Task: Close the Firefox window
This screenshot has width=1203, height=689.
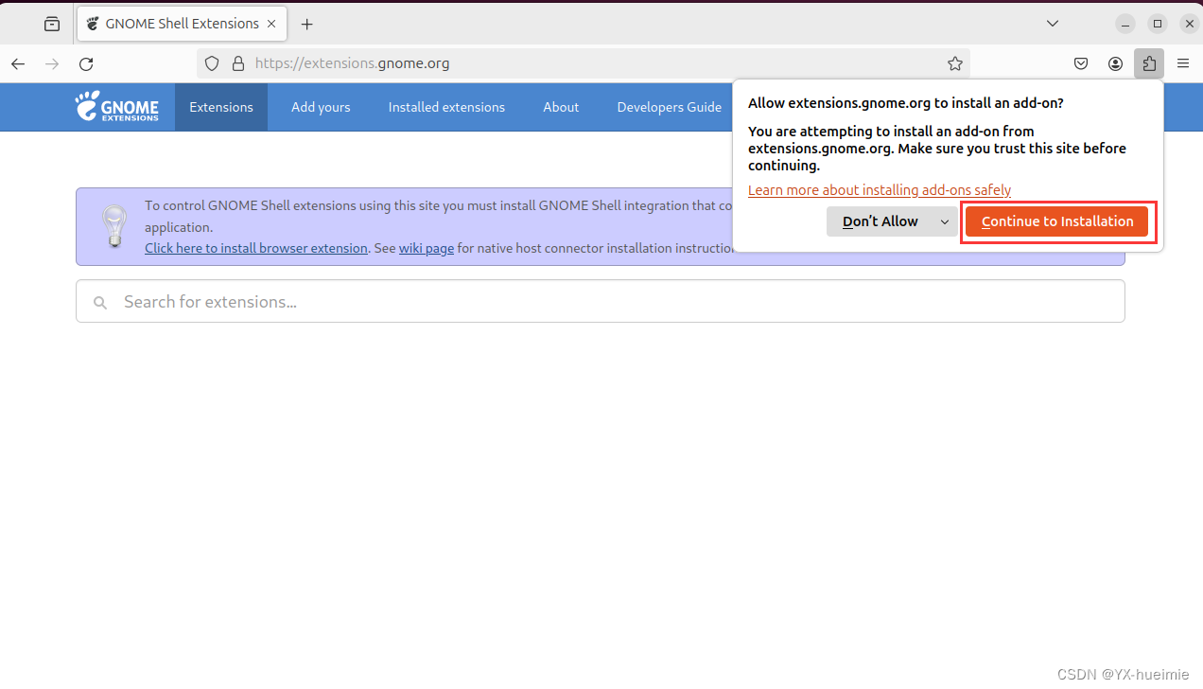Action: 1190,24
